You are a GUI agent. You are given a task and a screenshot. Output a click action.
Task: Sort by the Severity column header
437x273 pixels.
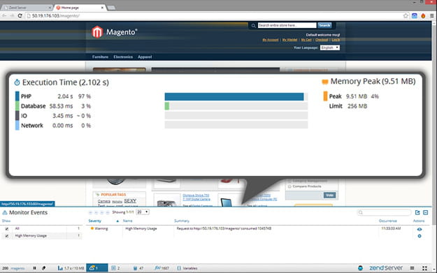(95, 221)
